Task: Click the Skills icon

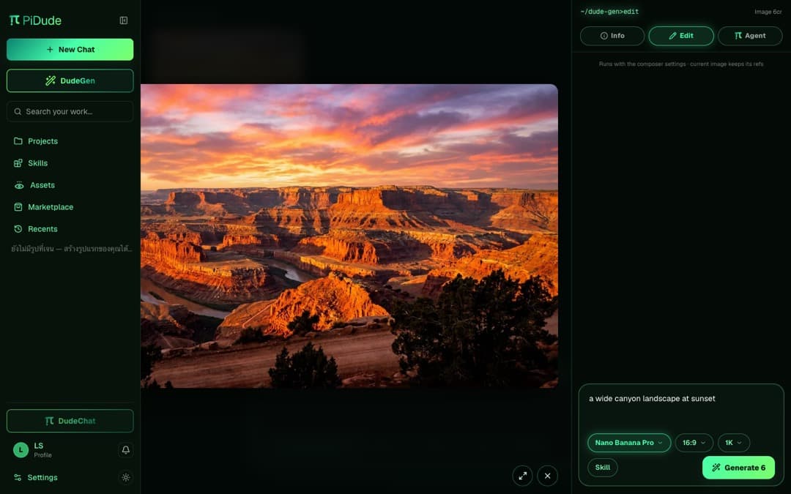Action: point(18,162)
